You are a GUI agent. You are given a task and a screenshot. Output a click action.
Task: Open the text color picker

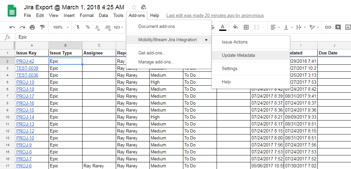tap(223, 27)
